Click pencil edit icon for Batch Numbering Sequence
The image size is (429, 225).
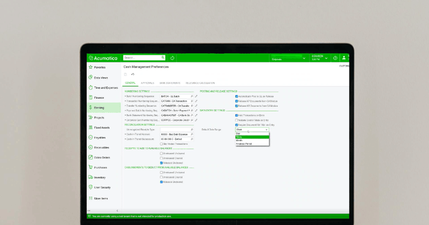coord(196,97)
